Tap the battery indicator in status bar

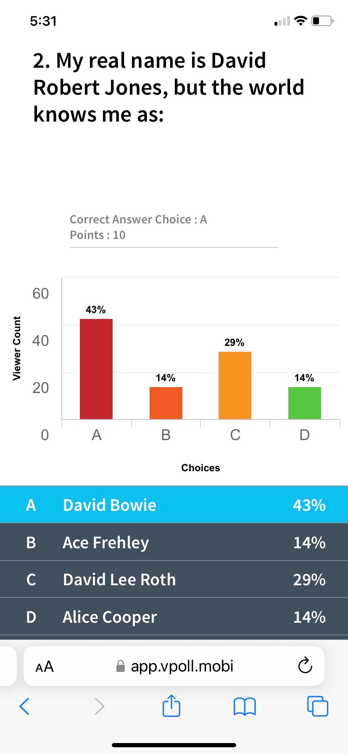(x=322, y=21)
